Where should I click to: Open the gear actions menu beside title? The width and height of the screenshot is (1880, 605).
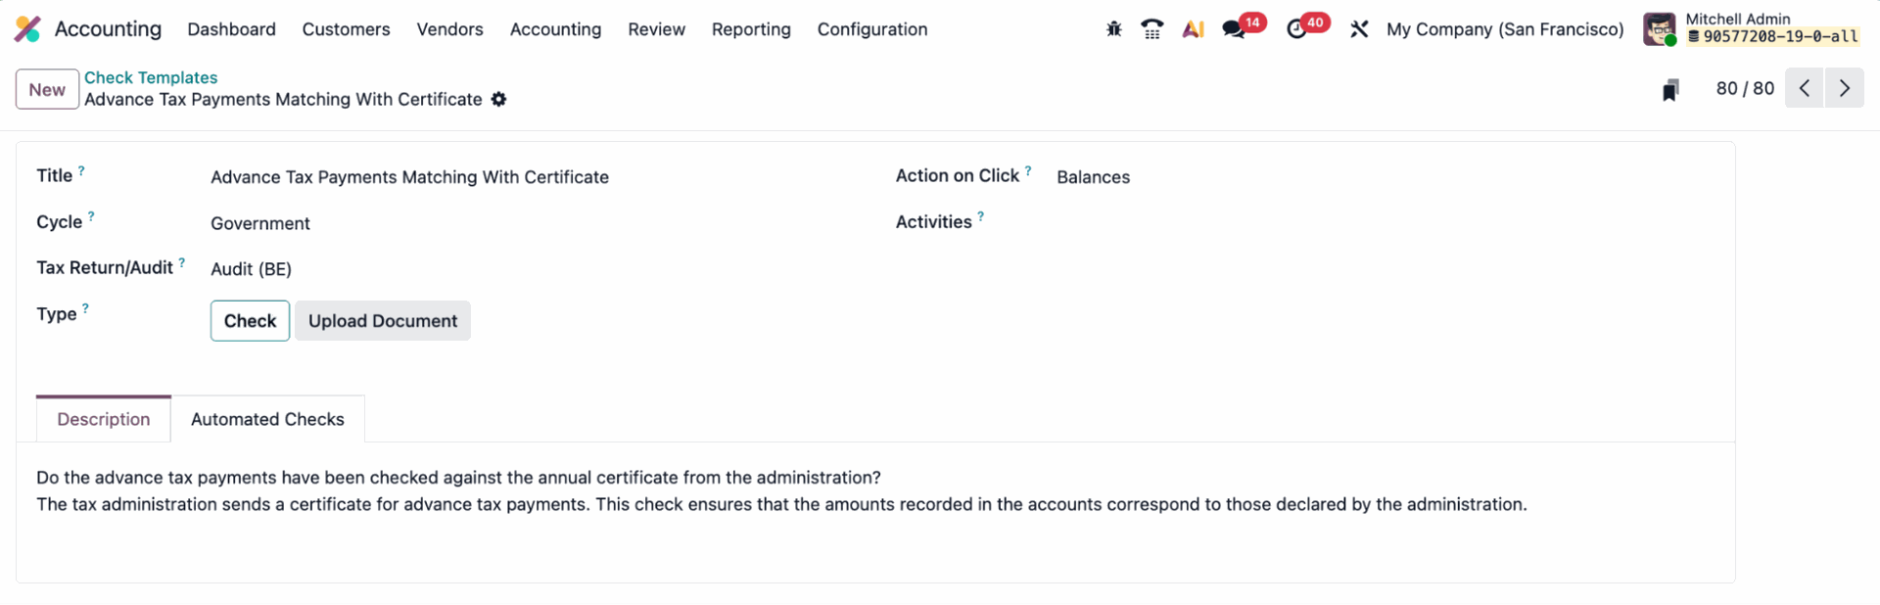[x=498, y=99]
